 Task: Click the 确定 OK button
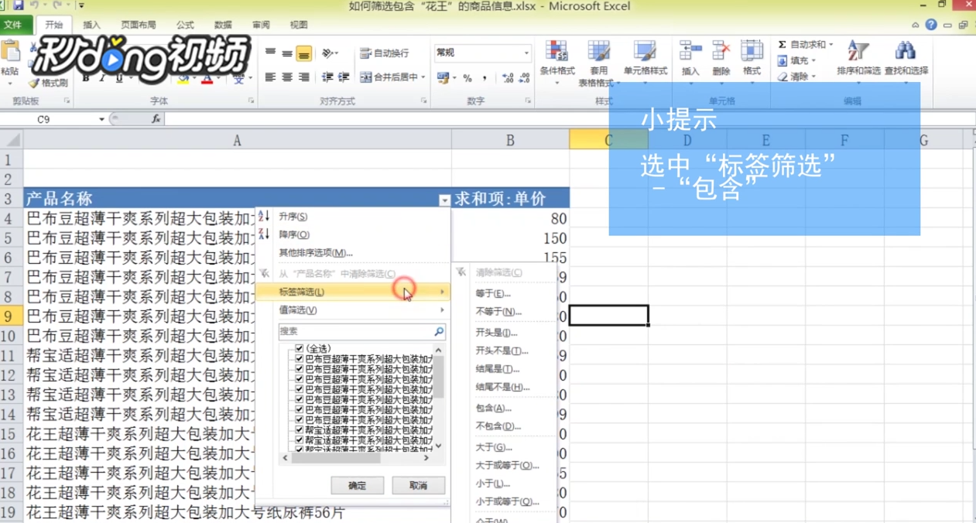click(x=358, y=486)
